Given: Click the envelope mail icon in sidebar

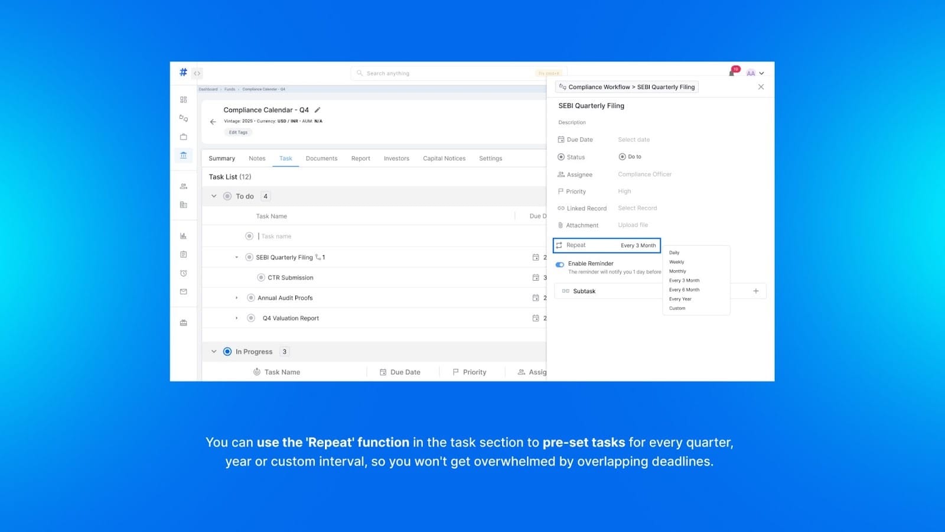Looking at the screenshot, I should (x=184, y=291).
